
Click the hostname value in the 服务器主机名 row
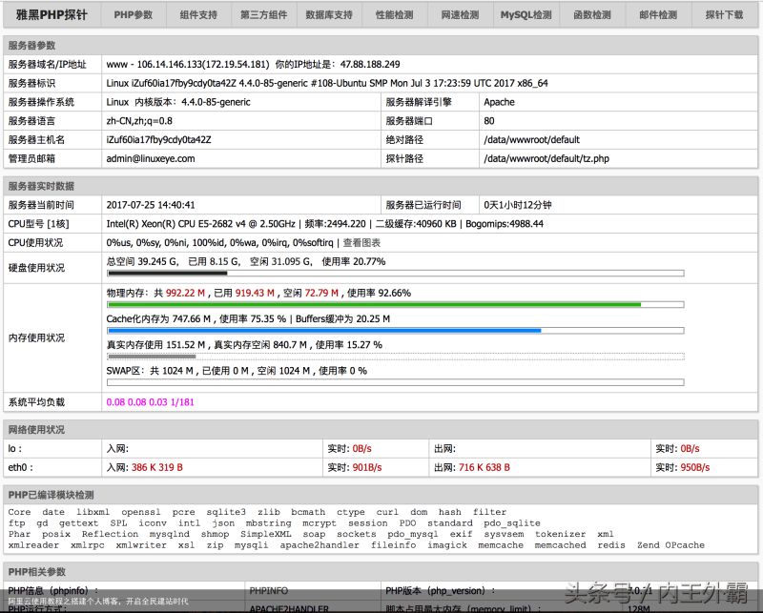pyautogui.click(x=159, y=139)
